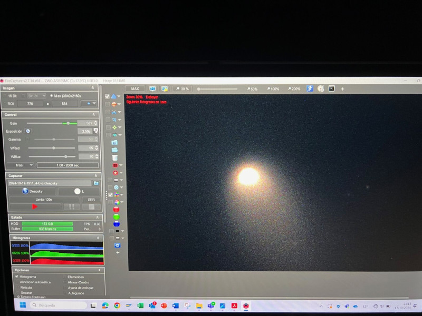The height and width of the screenshot is (316, 422).
Task: Set zoom to 100%
Action: coord(273,88)
